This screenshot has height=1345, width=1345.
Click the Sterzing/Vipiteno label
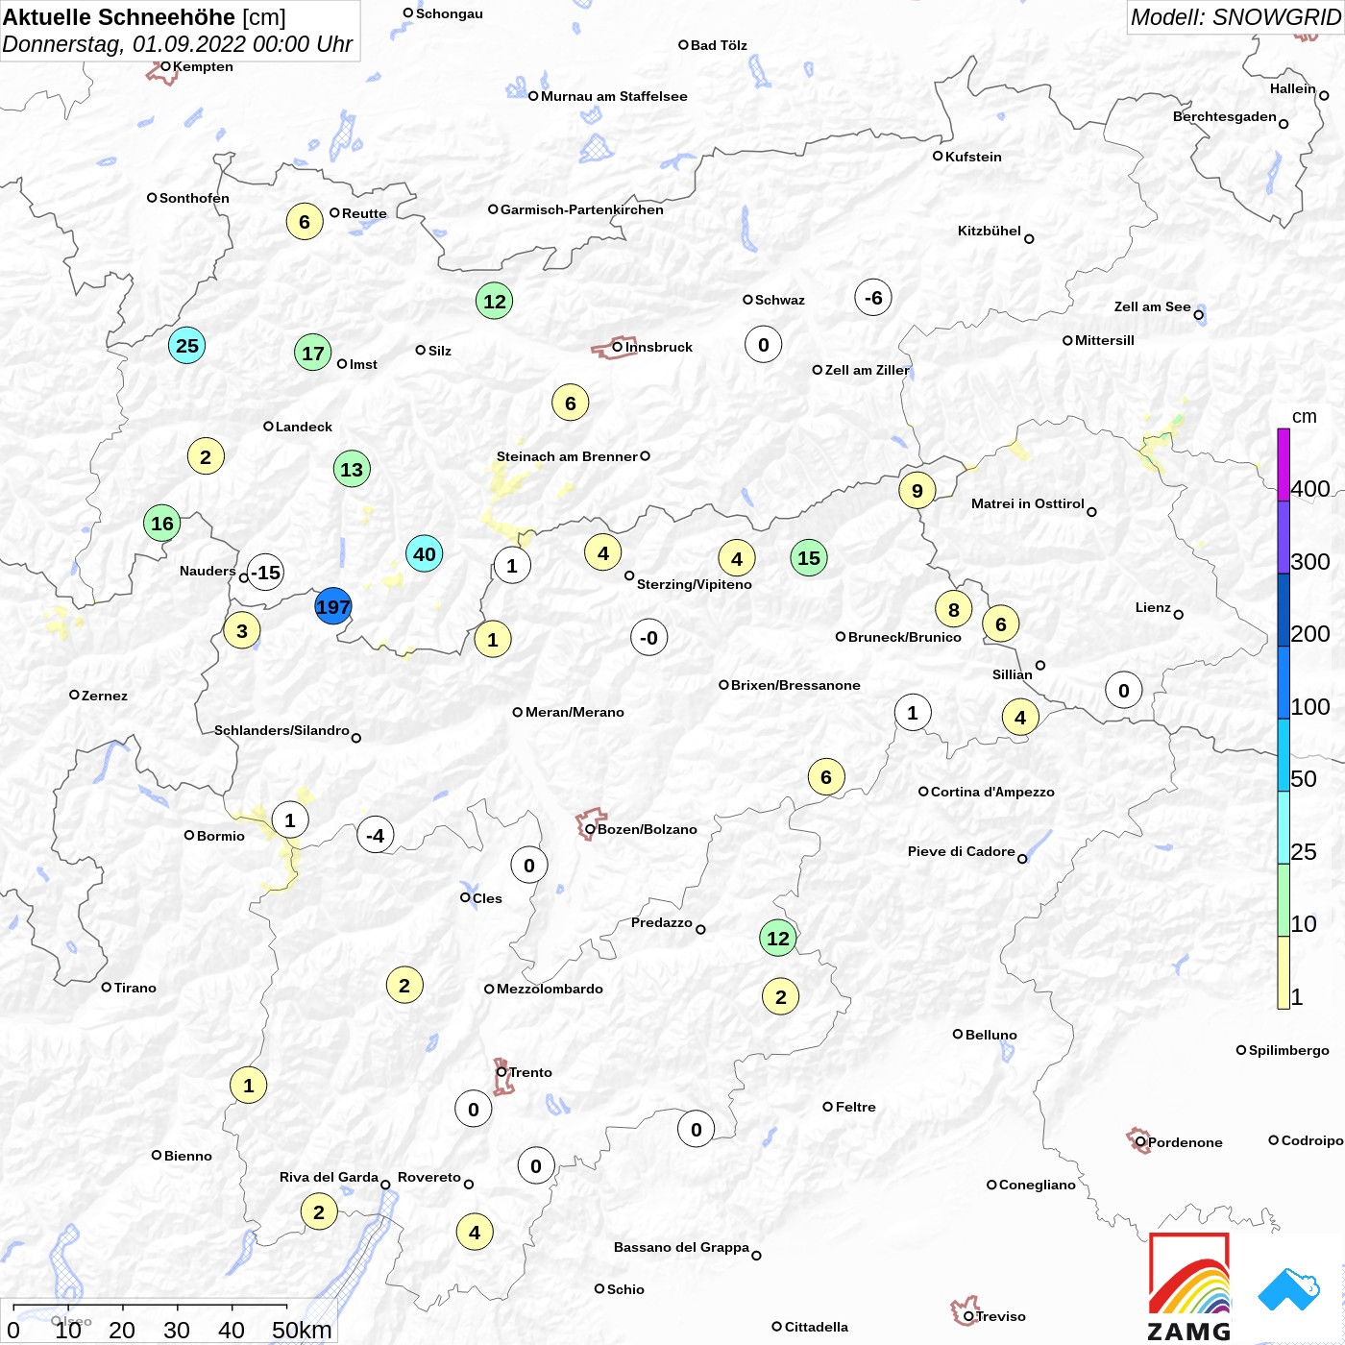[x=695, y=584]
